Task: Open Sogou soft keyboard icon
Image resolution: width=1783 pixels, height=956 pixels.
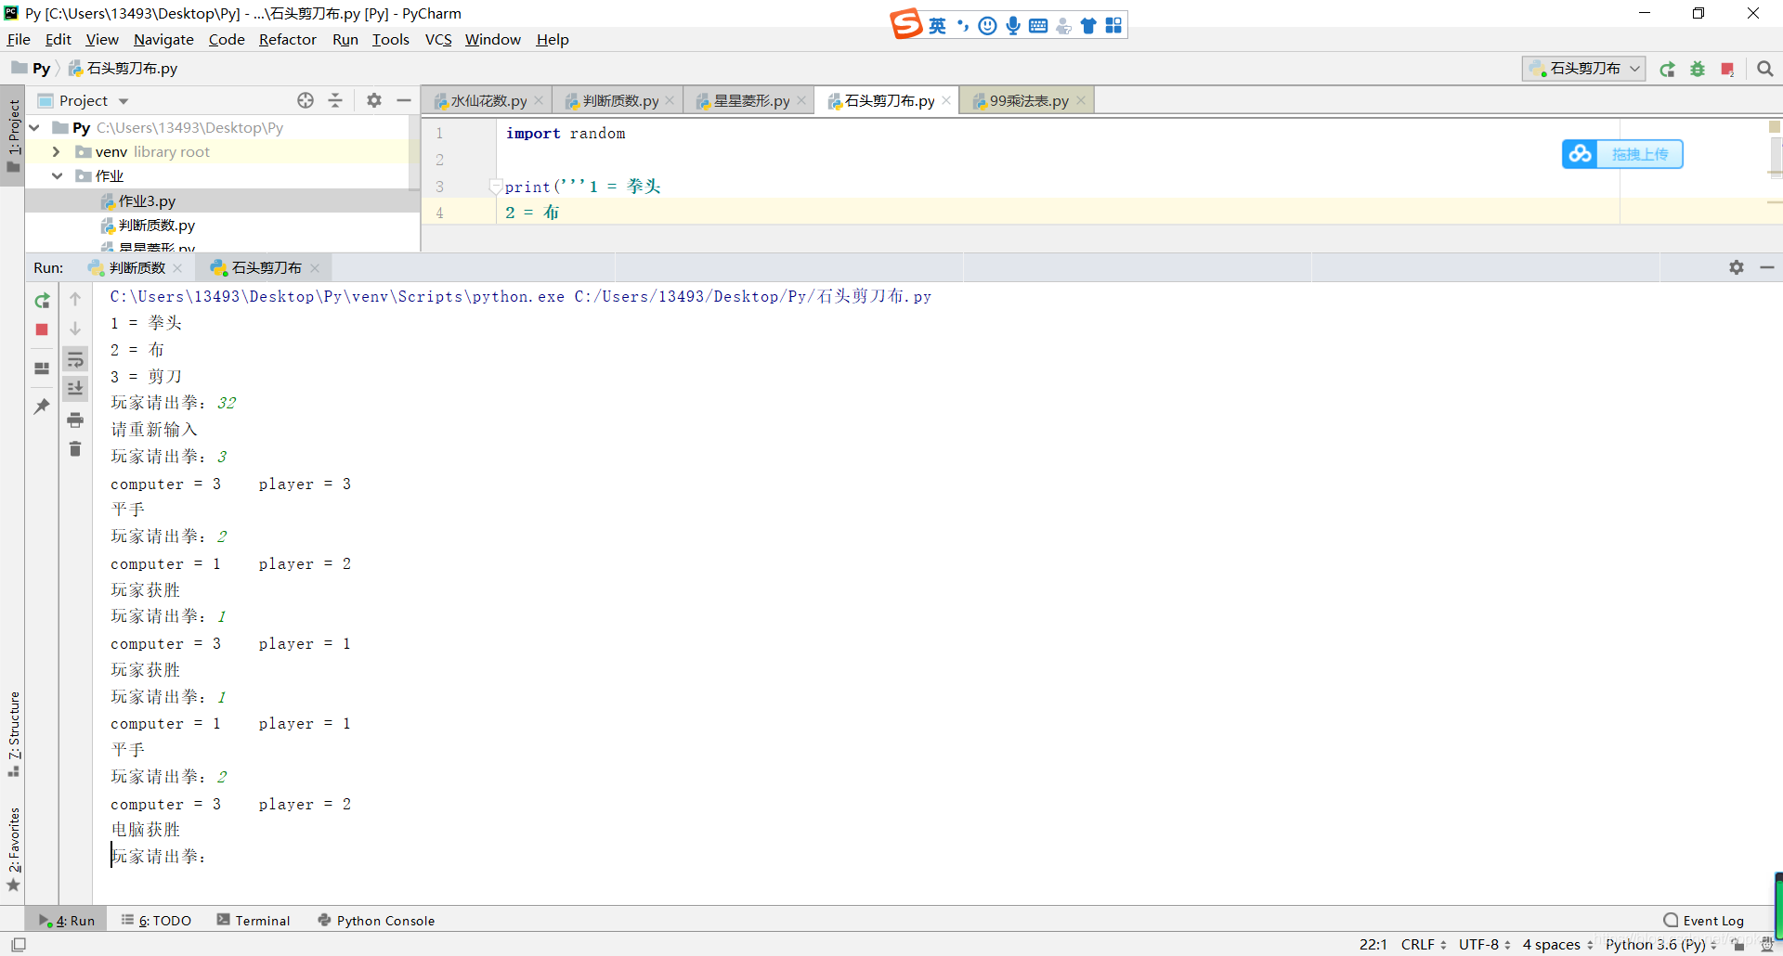Action: [x=1038, y=26]
